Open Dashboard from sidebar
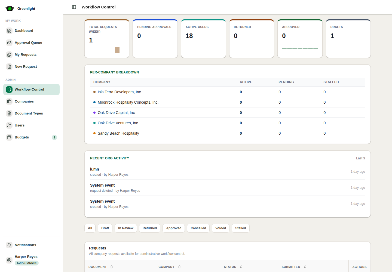 click(x=31, y=31)
